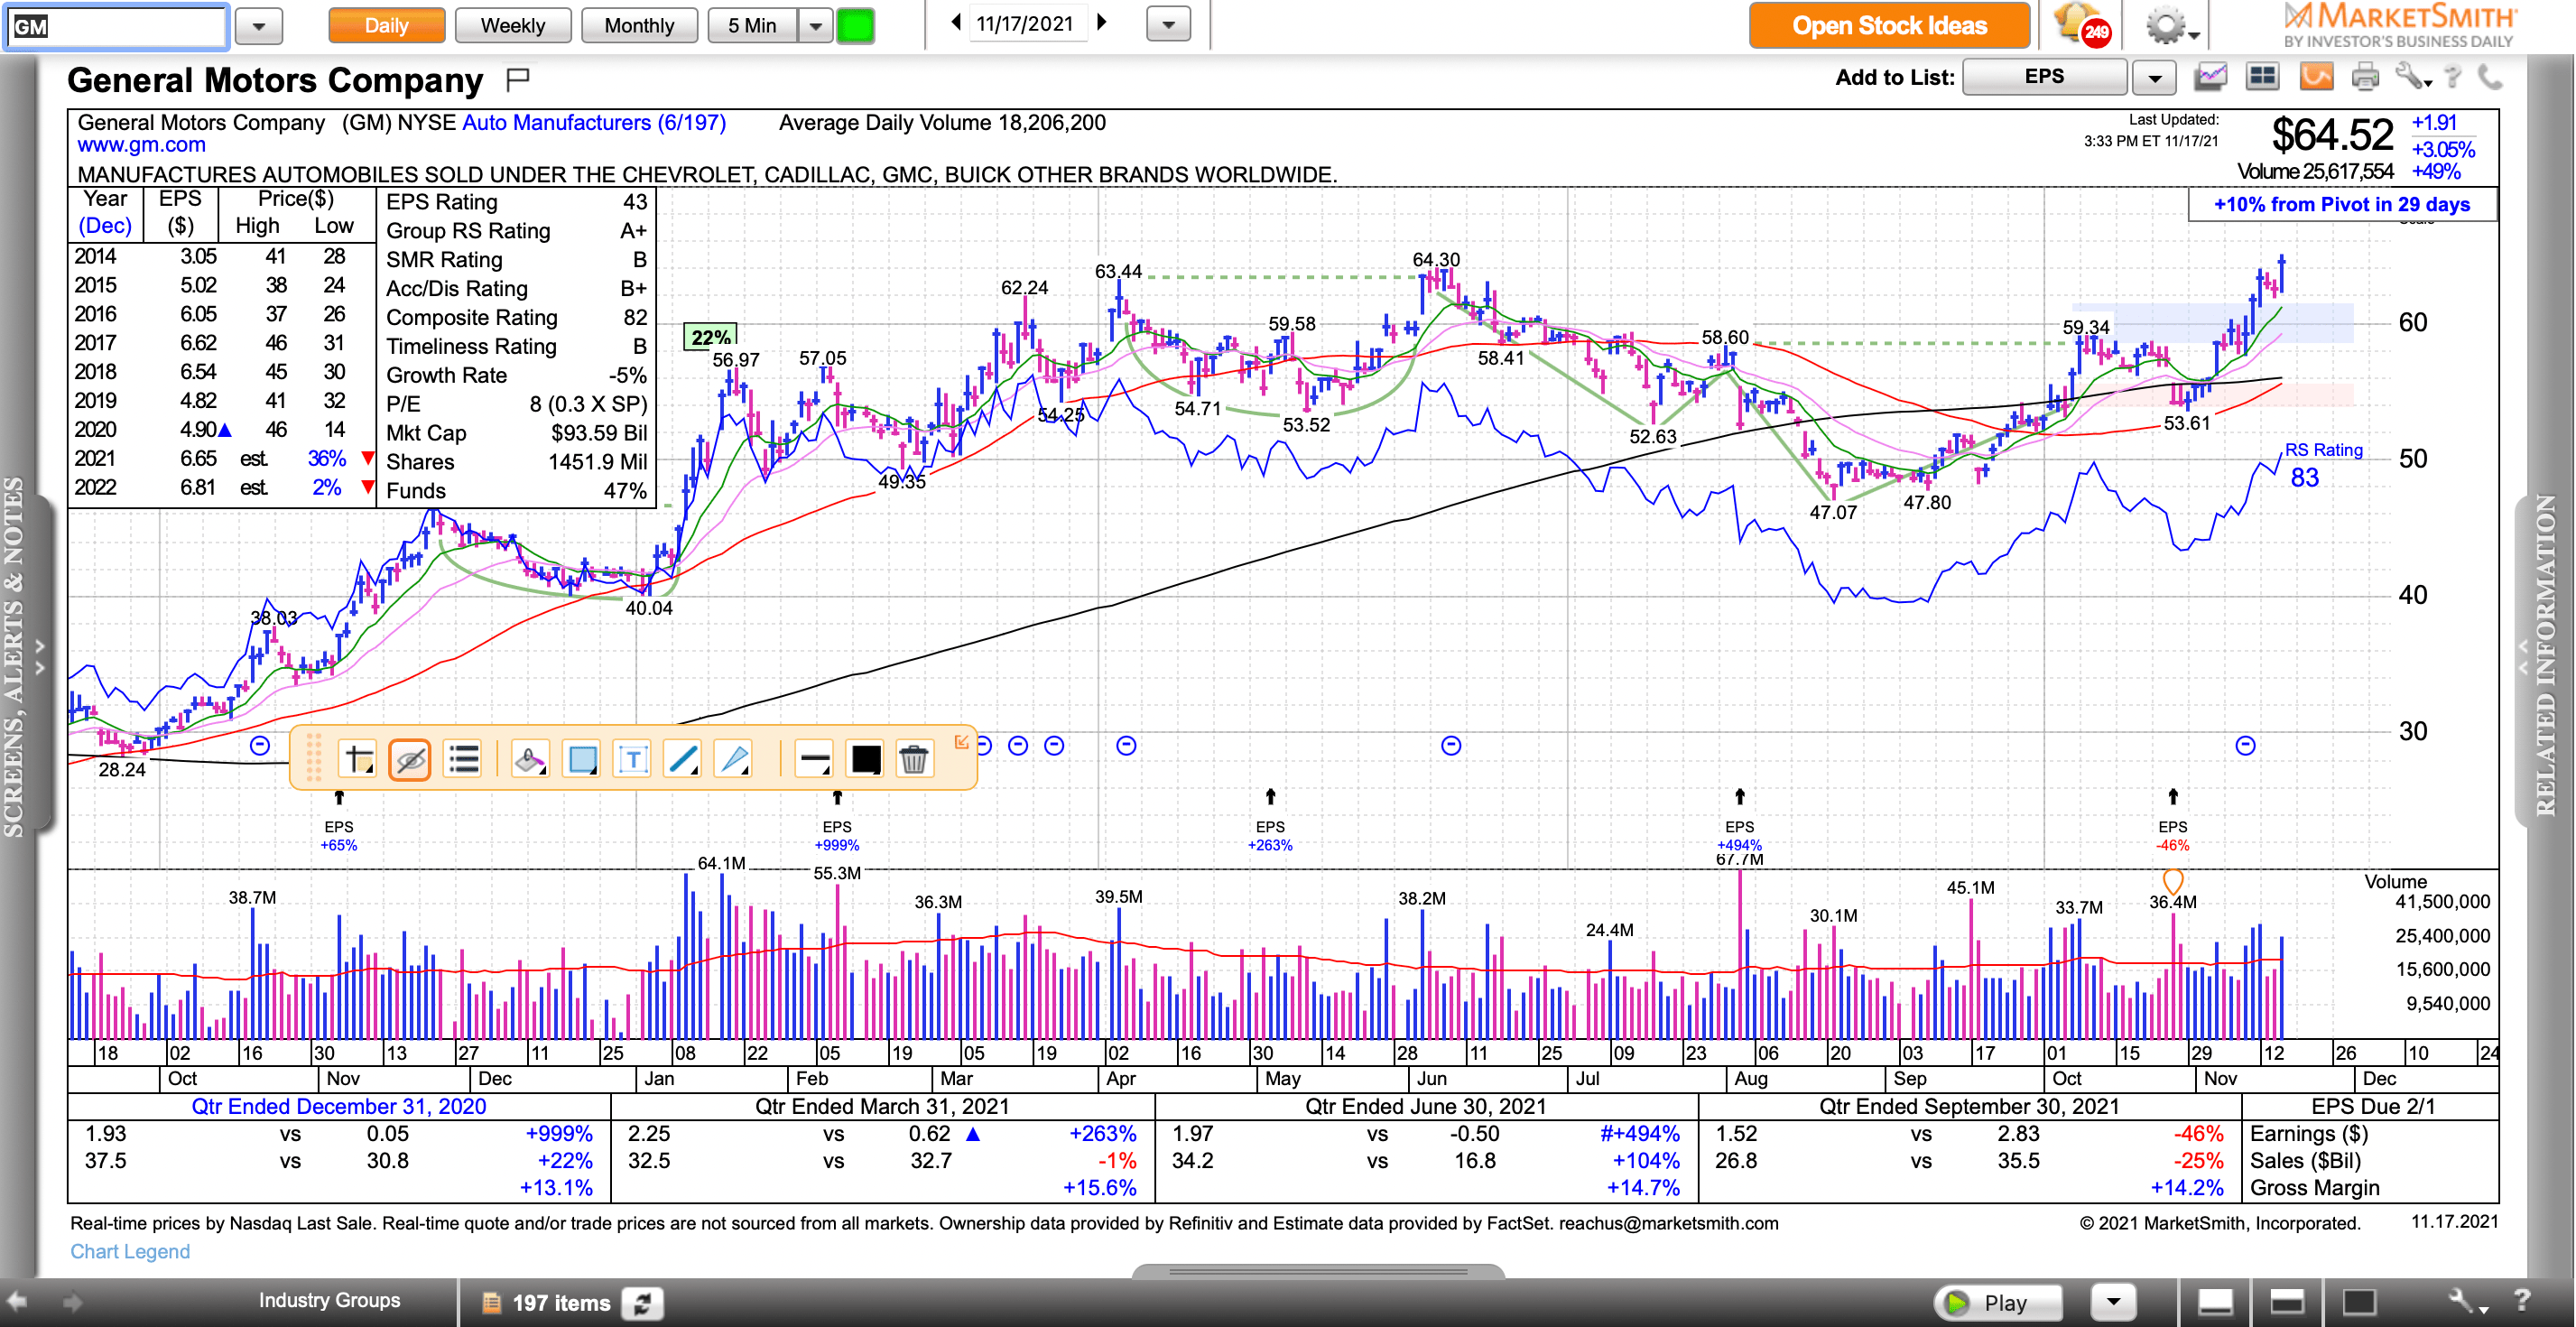
Task: Click the orange alert marker above 36.4M
Action: click(x=2172, y=881)
